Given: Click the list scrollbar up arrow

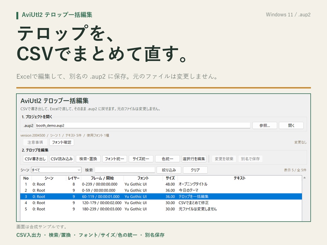Looking at the screenshot, I should pyautogui.click(x=304, y=178).
